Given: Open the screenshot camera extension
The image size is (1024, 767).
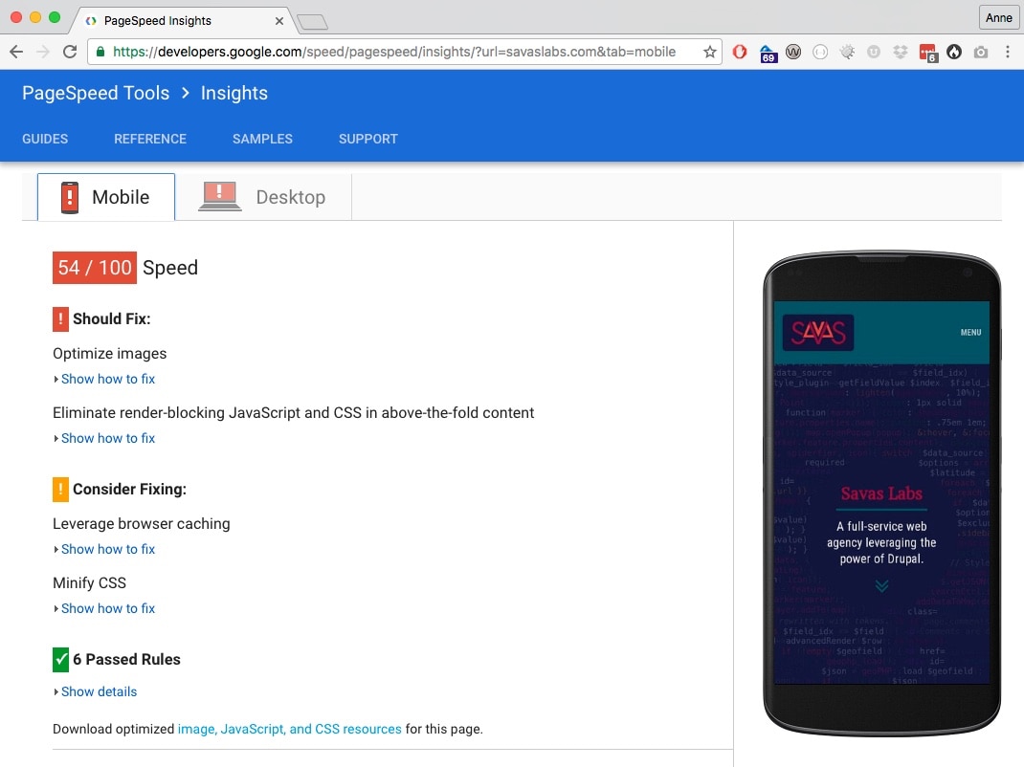Looking at the screenshot, I should 980,52.
